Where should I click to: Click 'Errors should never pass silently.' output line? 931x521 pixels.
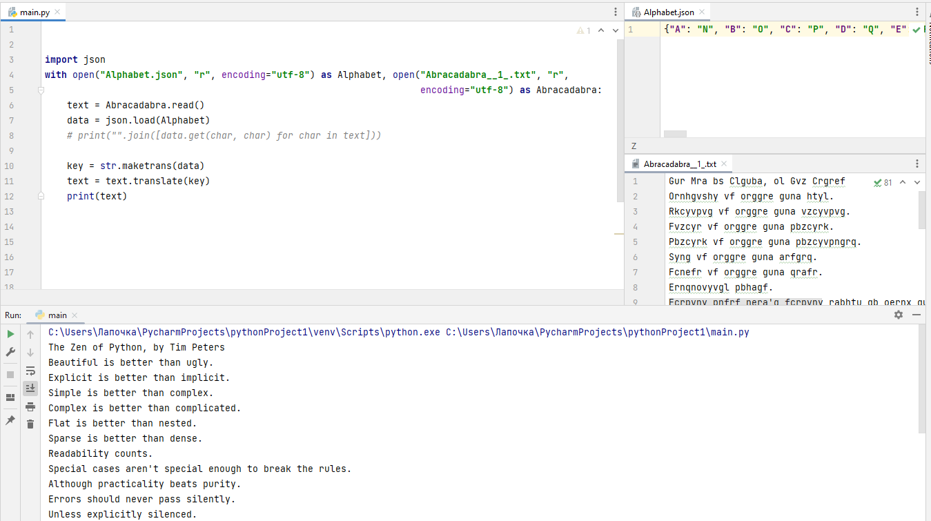(x=142, y=500)
